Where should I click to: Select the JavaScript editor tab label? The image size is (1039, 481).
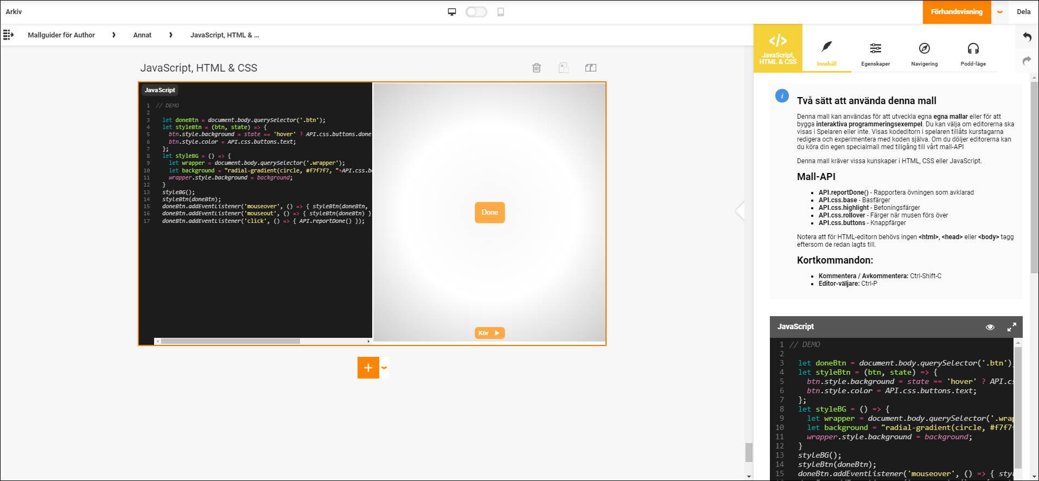click(x=160, y=90)
